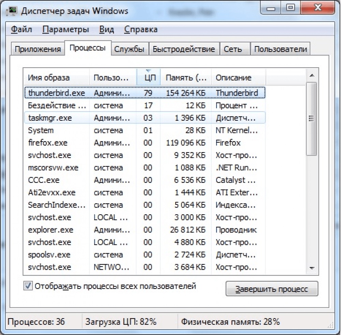Screen dimensions: 341x335
Task: Switch to the Быстродействие tab
Action: [184, 49]
